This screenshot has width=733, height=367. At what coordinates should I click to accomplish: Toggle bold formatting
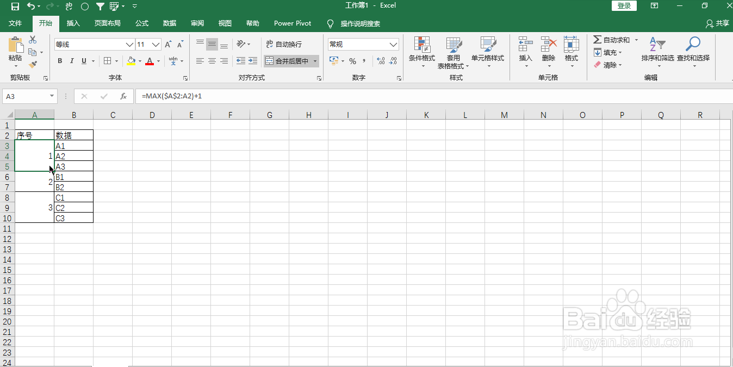tap(60, 61)
